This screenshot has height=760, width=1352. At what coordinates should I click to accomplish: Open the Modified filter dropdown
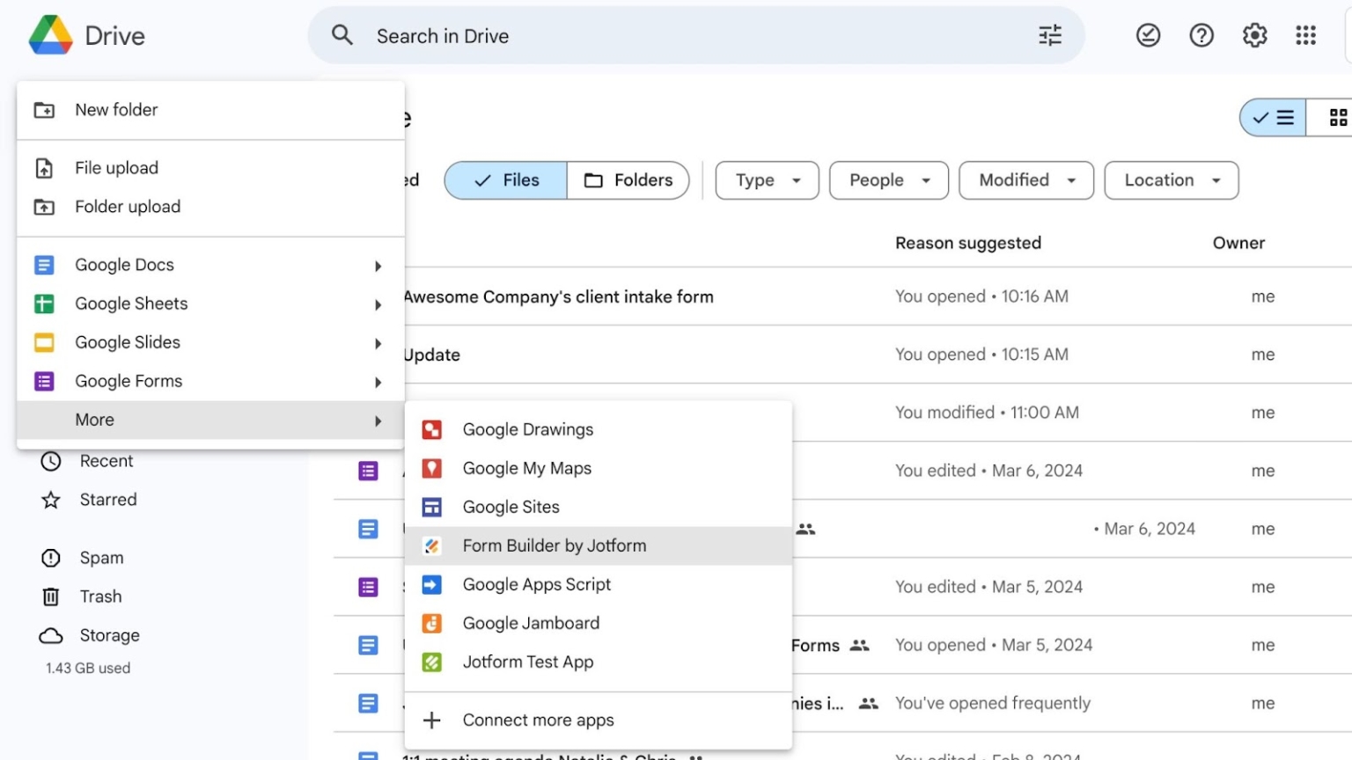pos(1025,179)
